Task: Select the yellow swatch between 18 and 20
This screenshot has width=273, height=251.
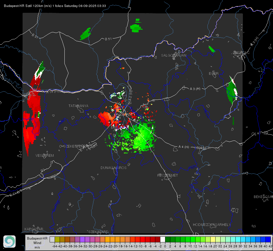Action: pyautogui.click(x=213, y=239)
